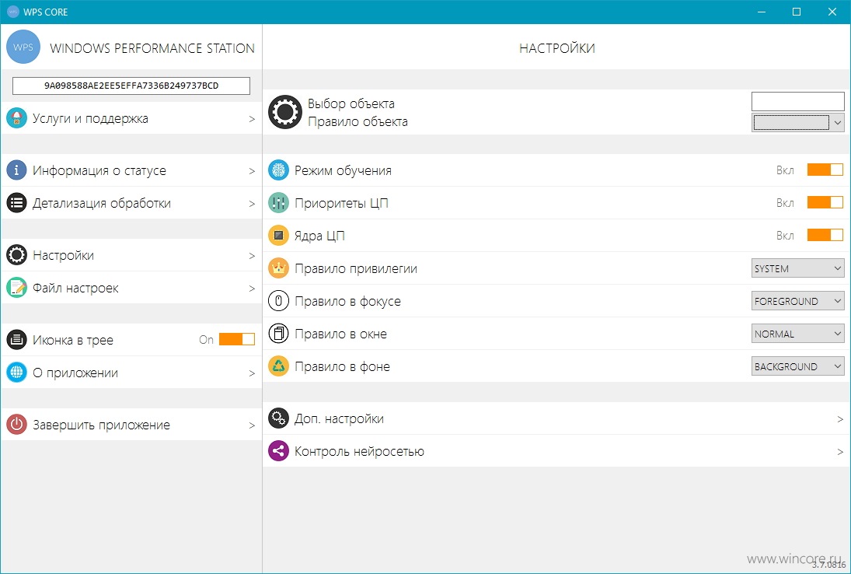
Task: Click the crown icon for Правило привилегии
Action: (278, 268)
